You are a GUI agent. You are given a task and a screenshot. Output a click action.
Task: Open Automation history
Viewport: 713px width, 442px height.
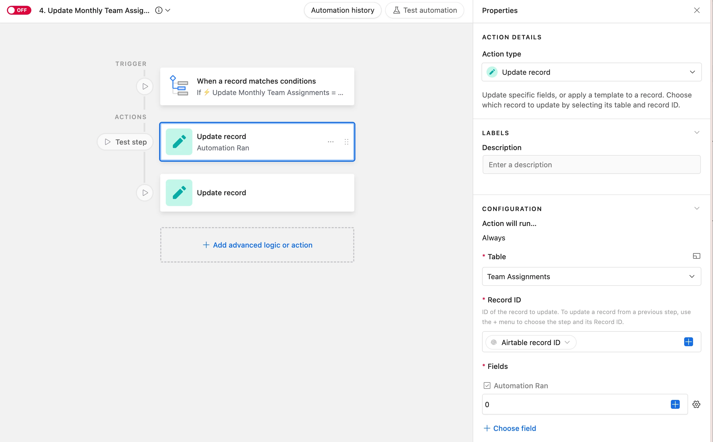tap(342, 10)
